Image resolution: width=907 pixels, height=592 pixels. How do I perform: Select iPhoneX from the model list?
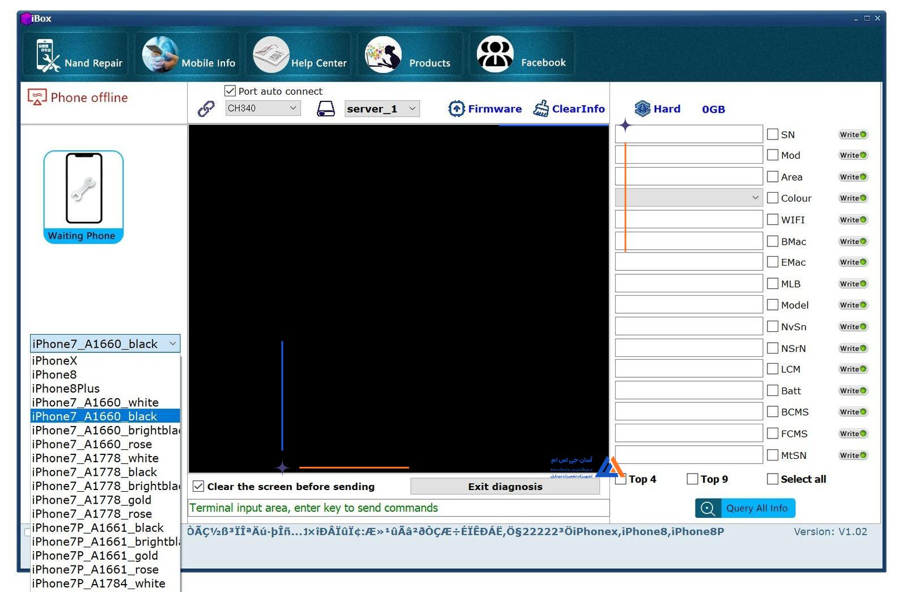[x=105, y=361]
